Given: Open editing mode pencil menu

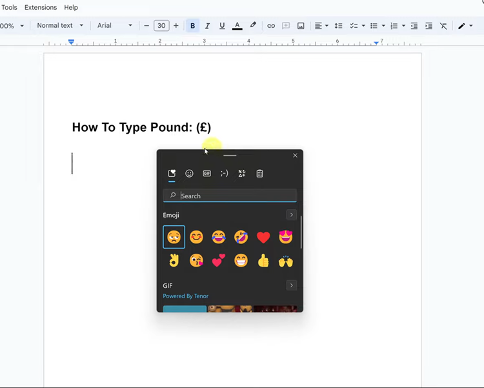Looking at the screenshot, I should click(461, 26).
